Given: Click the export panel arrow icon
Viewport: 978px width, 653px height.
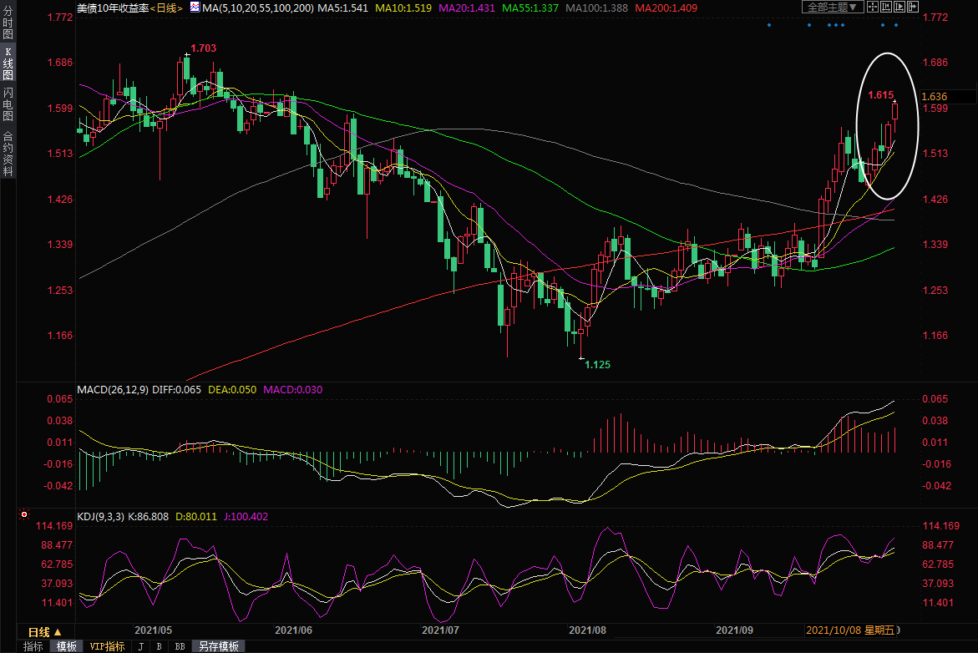Looking at the screenshot, I should point(913,8).
